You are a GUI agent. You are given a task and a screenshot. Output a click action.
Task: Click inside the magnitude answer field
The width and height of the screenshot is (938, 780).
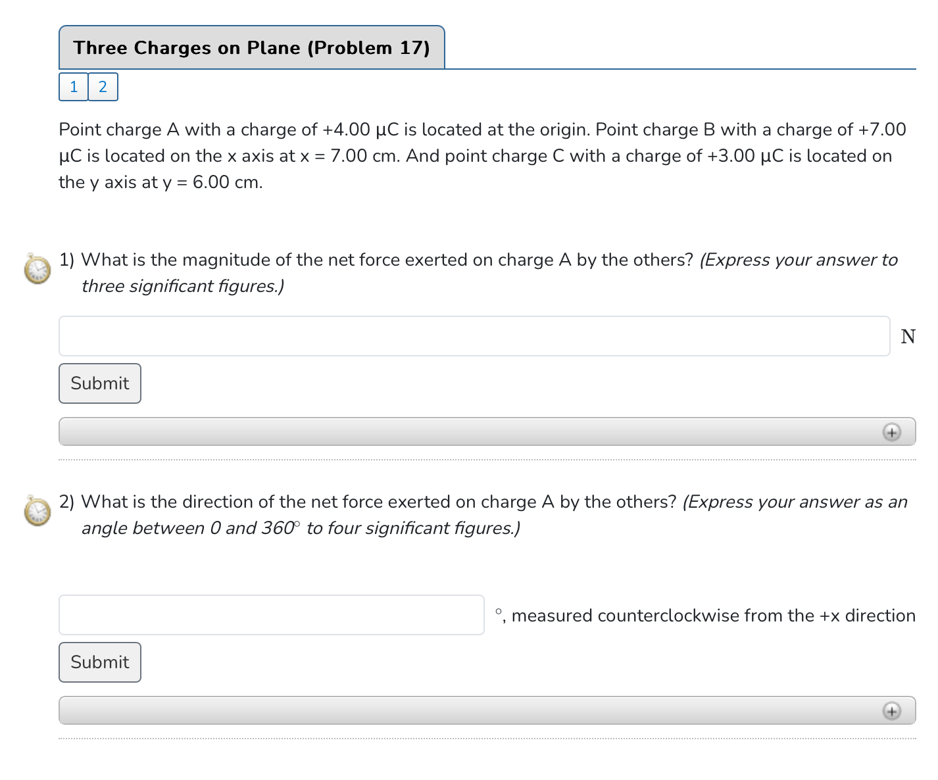click(474, 336)
